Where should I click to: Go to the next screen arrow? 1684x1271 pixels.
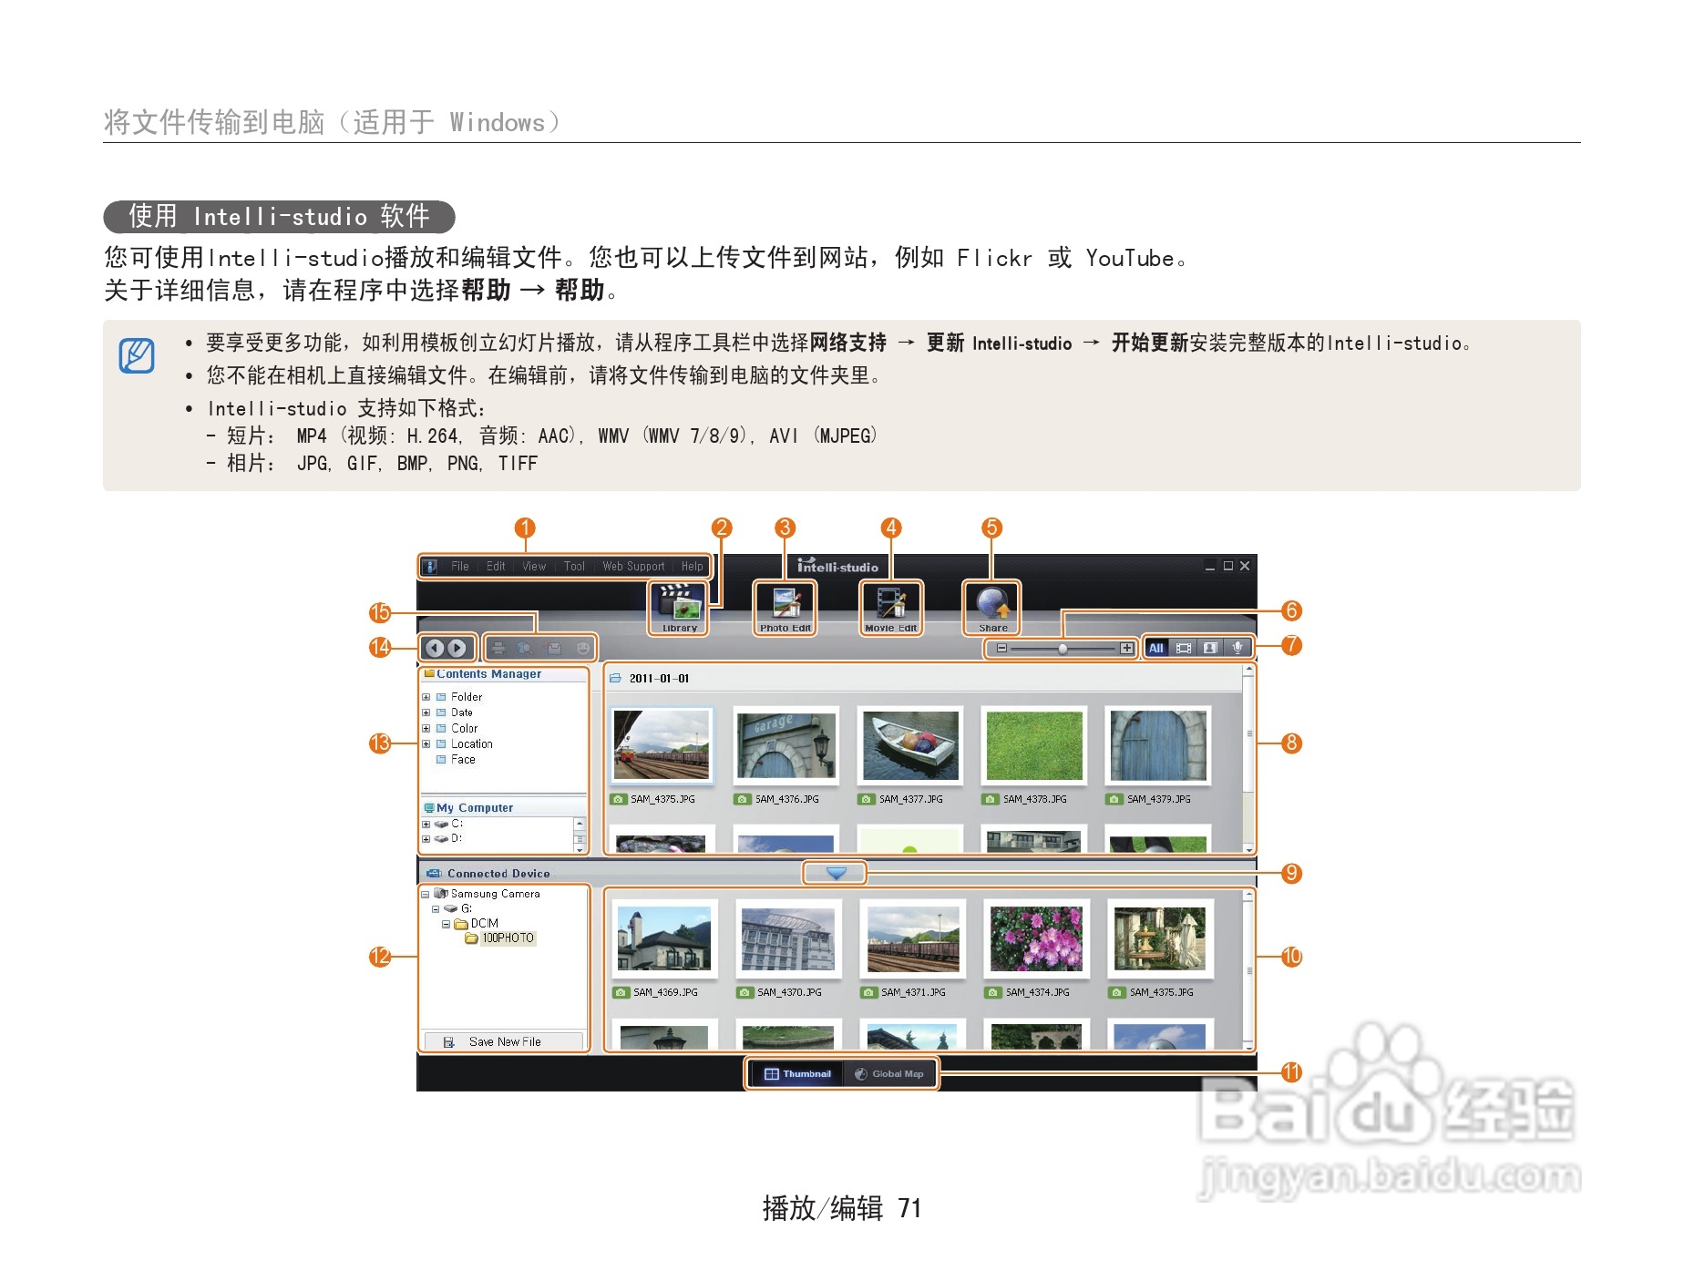(x=457, y=648)
